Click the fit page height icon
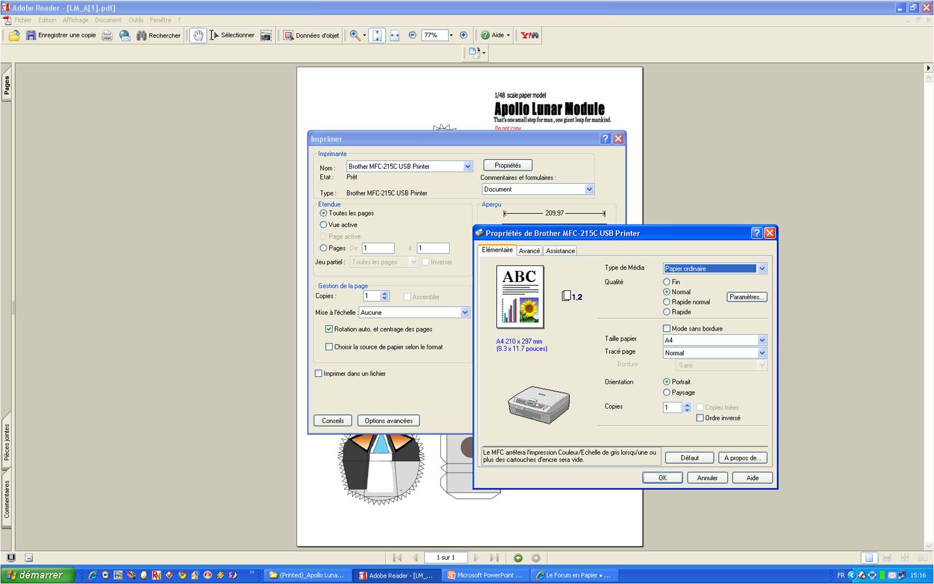Screen dimensions: 934x584 (x=377, y=35)
